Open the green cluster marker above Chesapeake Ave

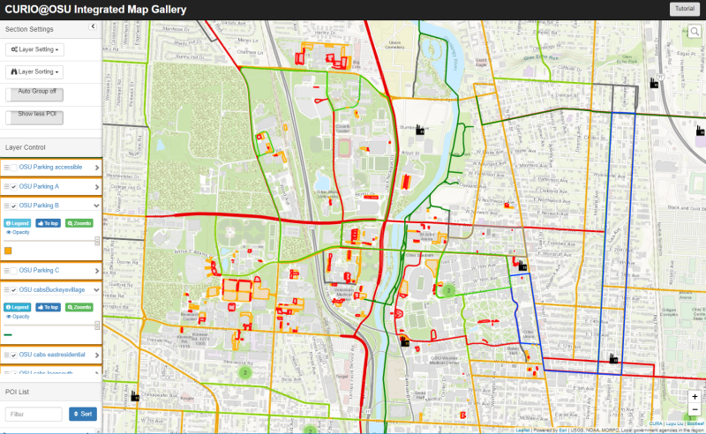click(245, 372)
